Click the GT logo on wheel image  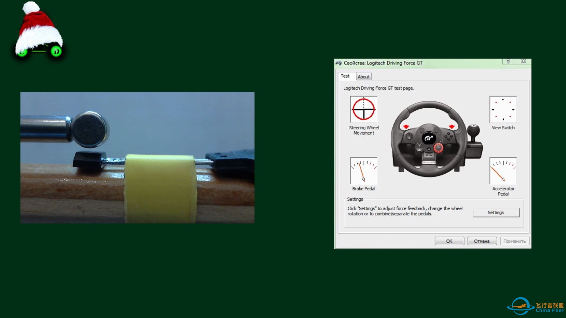(x=429, y=138)
